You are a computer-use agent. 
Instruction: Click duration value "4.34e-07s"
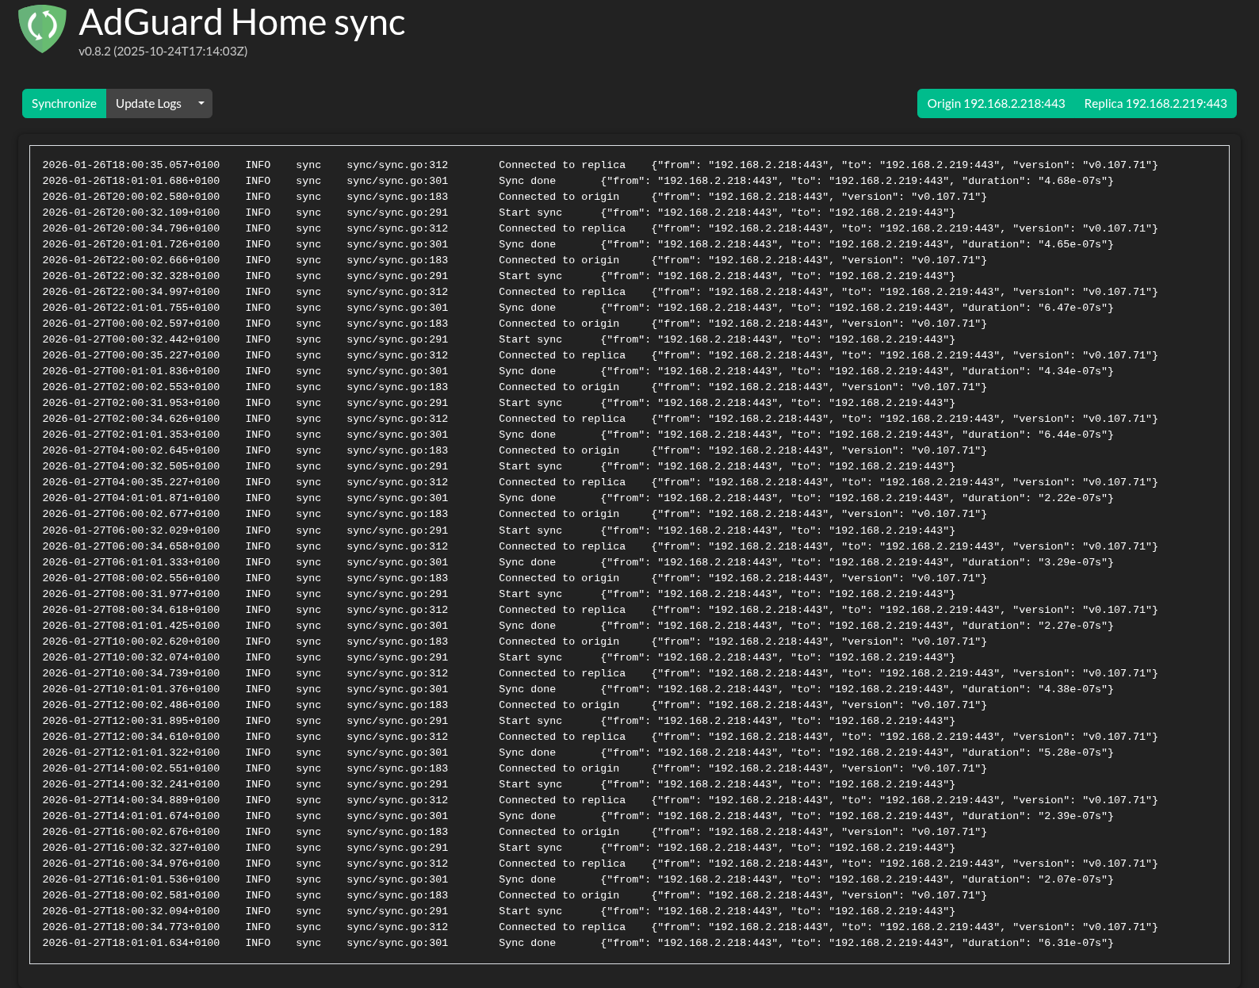click(1073, 371)
